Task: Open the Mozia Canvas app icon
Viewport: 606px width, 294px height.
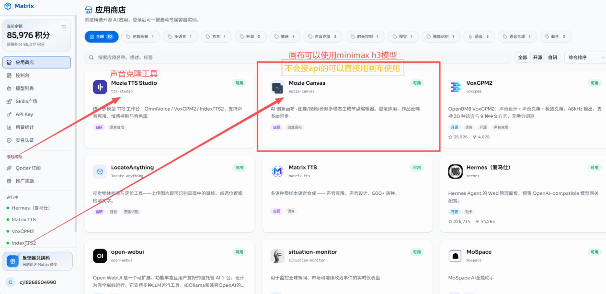Action: (x=278, y=87)
